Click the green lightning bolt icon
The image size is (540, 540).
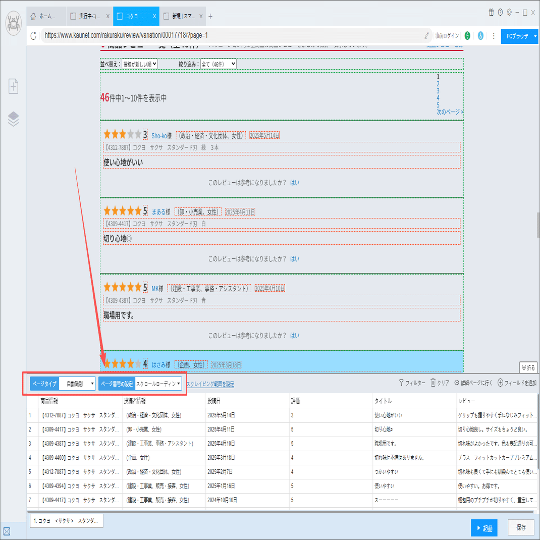click(467, 35)
